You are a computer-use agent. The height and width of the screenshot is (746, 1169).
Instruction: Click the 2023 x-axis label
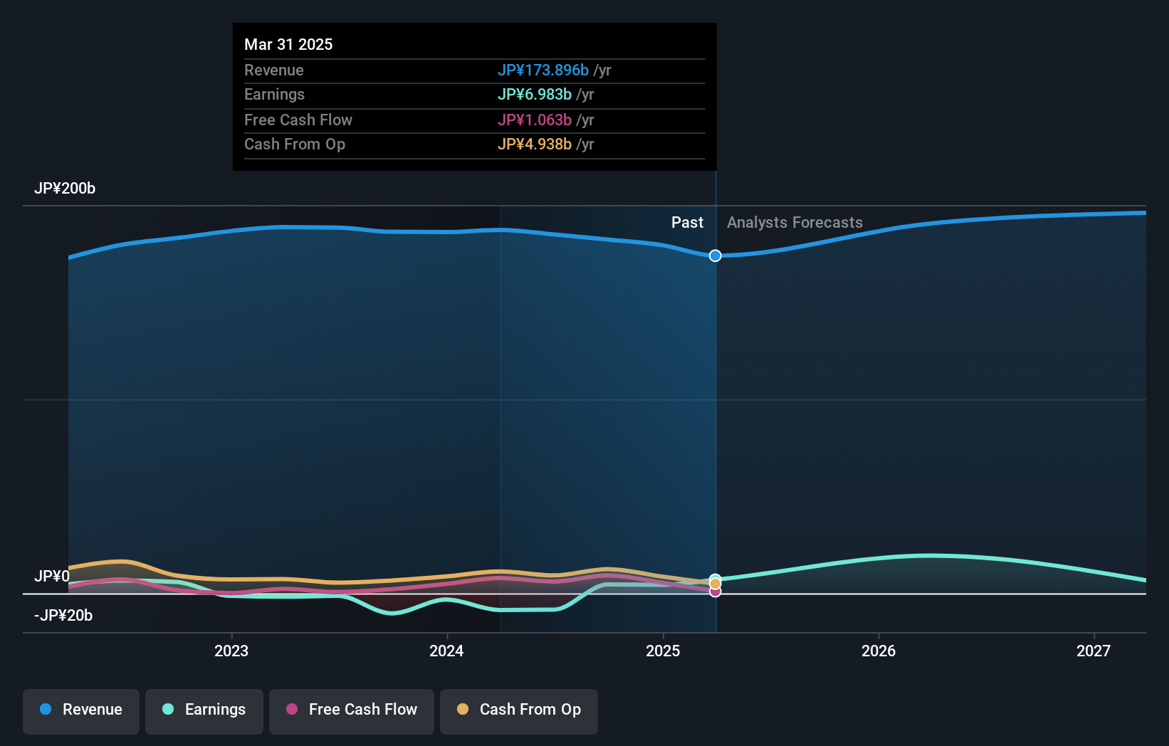(231, 651)
